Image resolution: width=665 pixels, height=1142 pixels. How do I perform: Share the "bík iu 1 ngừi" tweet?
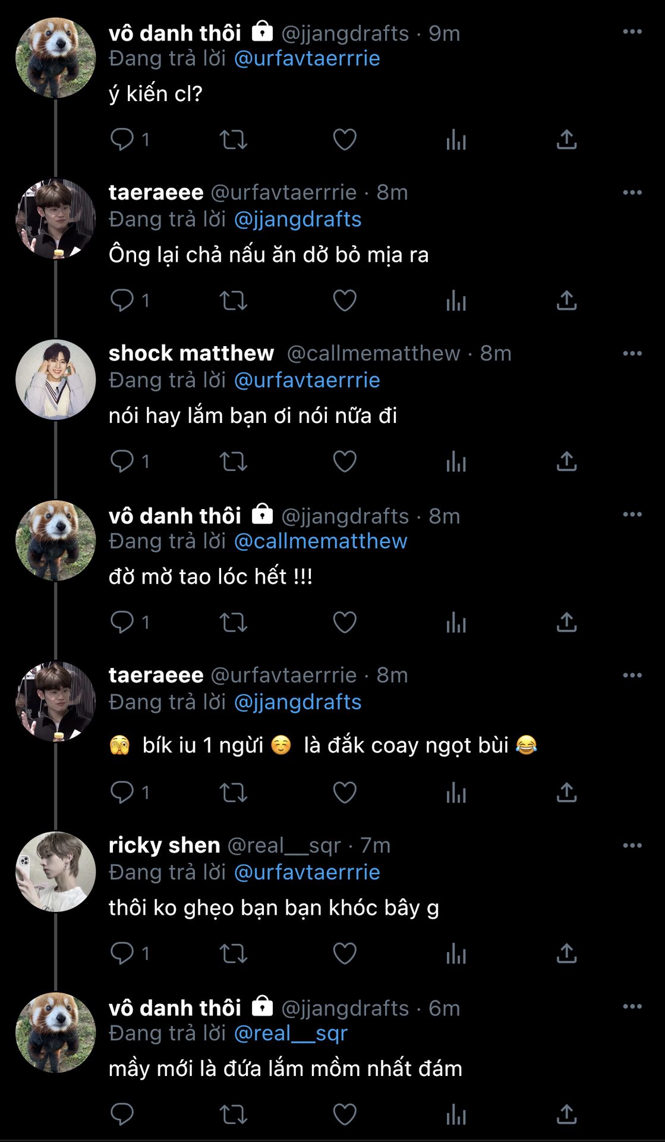click(566, 792)
